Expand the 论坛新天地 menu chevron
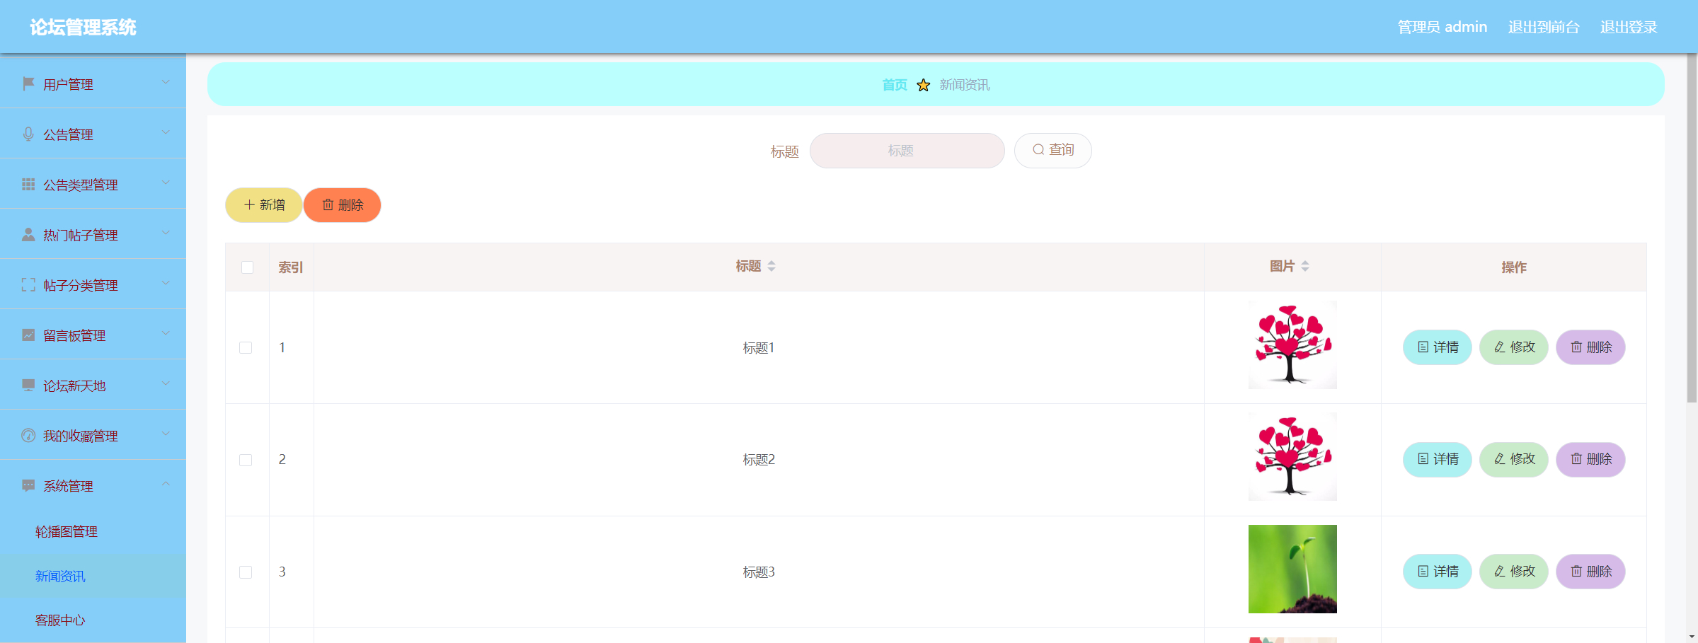Screen dimensions: 1698x643 pos(166,383)
